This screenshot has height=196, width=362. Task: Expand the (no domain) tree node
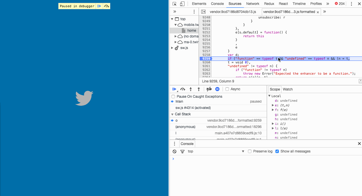[x=176, y=36]
